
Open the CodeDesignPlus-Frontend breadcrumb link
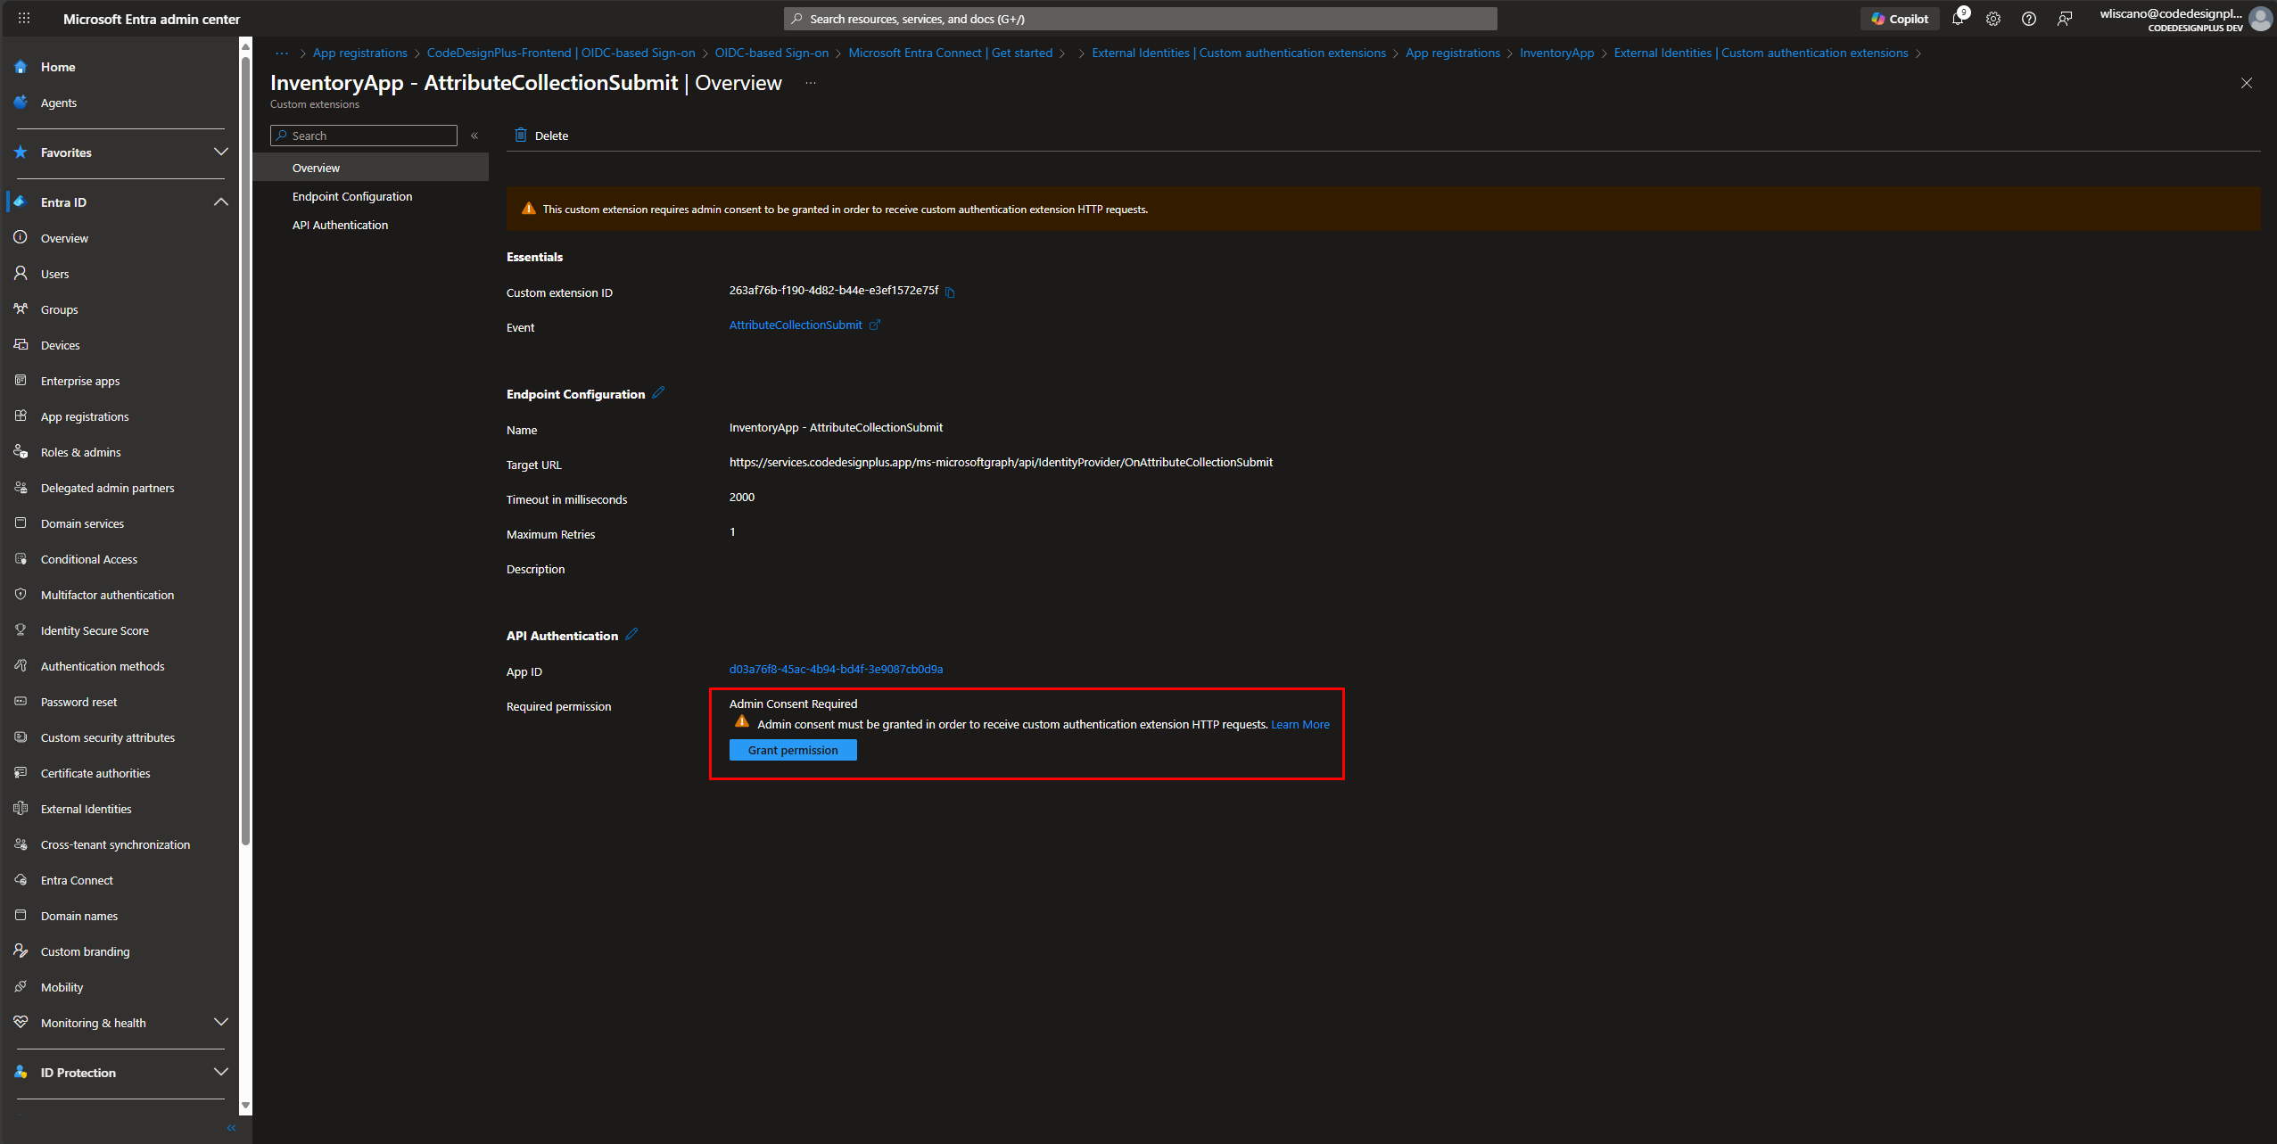(x=561, y=53)
